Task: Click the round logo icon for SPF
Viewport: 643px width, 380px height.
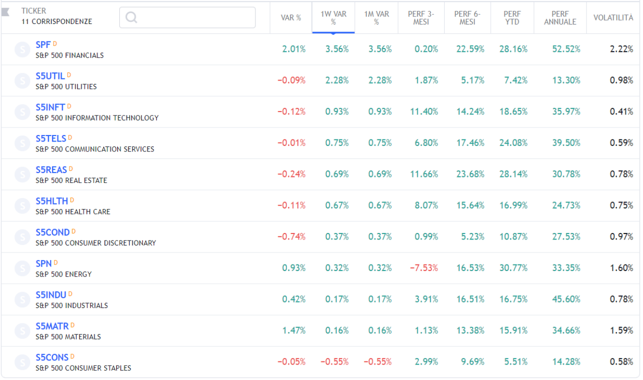Action: [22, 49]
